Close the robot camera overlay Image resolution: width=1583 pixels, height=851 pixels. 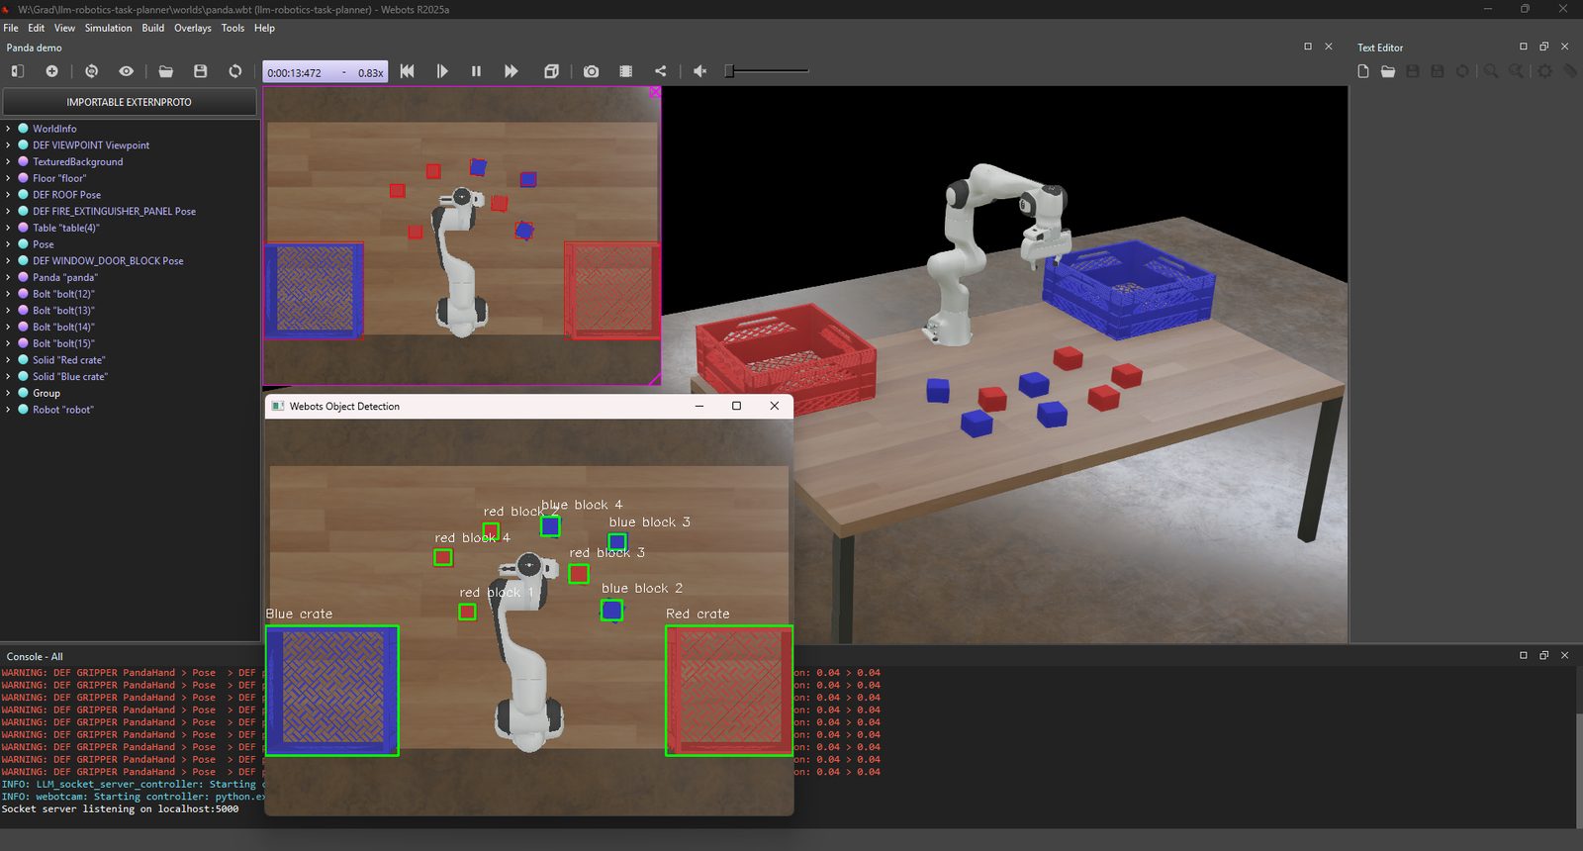coord(655,92)
